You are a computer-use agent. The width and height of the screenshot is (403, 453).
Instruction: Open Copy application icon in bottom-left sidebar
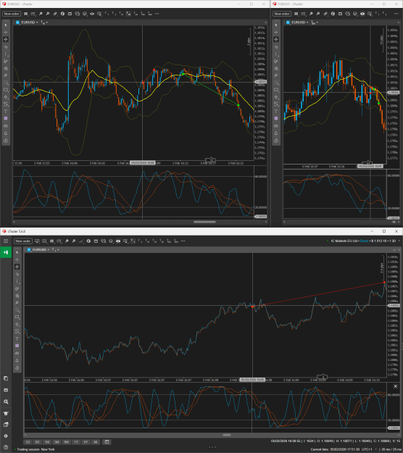tap(6, 378)
